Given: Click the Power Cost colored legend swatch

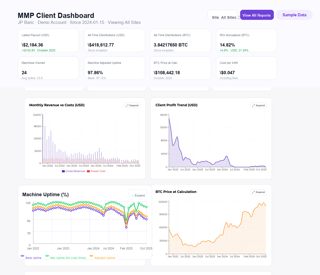Looking at the screenshot, I should (88, 171).
